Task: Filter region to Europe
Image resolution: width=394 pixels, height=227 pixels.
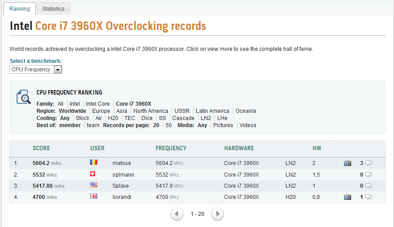Action: pos(101,111)
